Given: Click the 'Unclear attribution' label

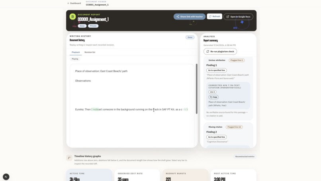Looking at the screenshot, I should click(217, 60).
